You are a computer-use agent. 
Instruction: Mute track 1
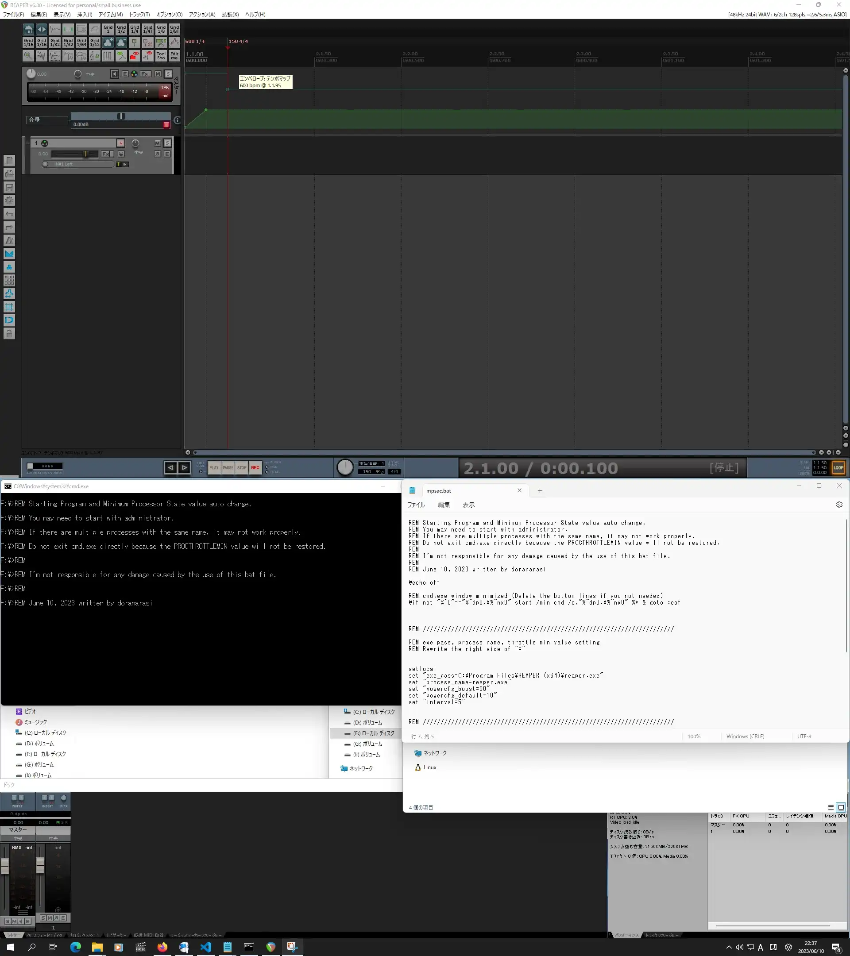tap(158, 143)
